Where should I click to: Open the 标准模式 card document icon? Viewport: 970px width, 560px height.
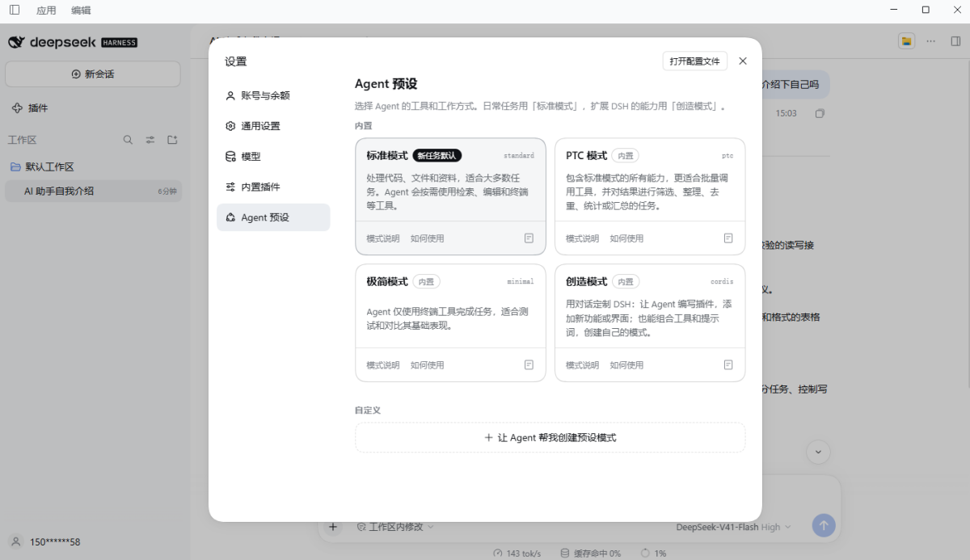[x=529, y=238]
